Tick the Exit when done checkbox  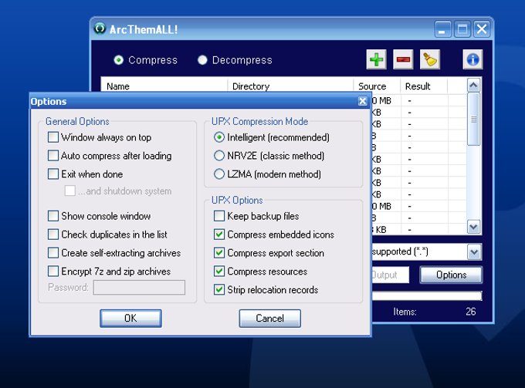click(53, 174)
